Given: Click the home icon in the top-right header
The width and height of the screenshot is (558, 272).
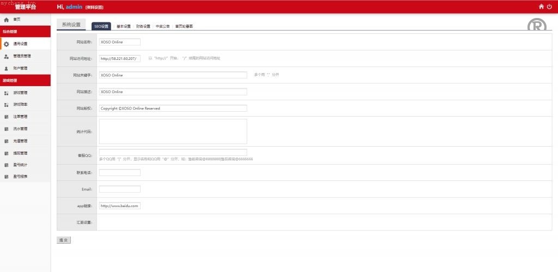Looking at the screenshot, I should [x=541, y=7].
